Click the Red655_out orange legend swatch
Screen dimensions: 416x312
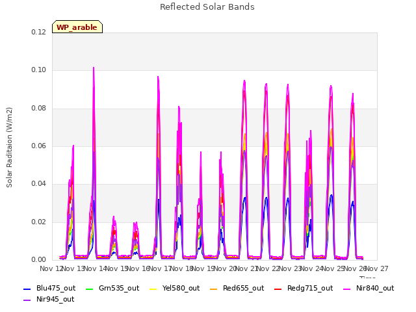[x=214, y=289]
